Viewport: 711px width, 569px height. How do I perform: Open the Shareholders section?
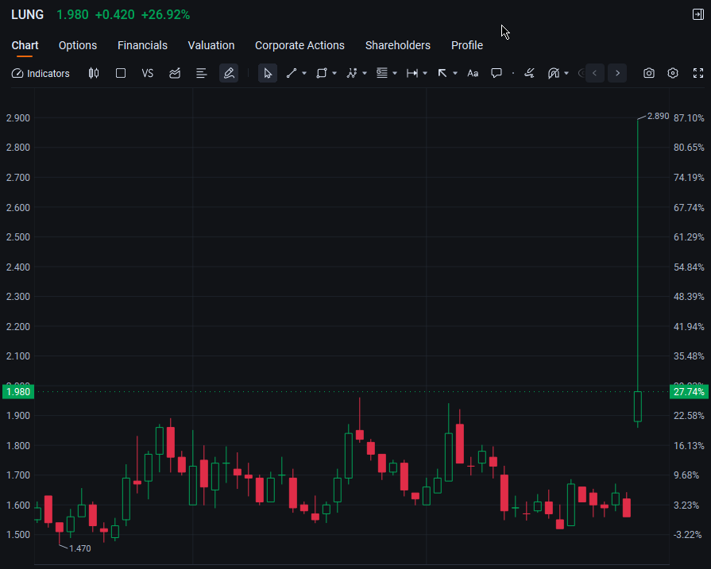(x=397, y=45)
